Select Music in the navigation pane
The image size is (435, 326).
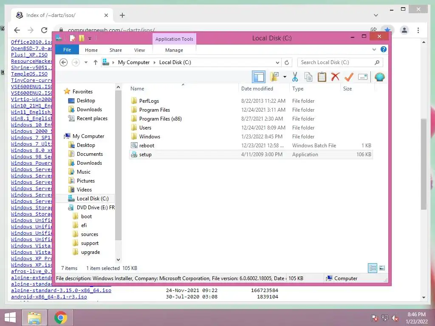84,172
